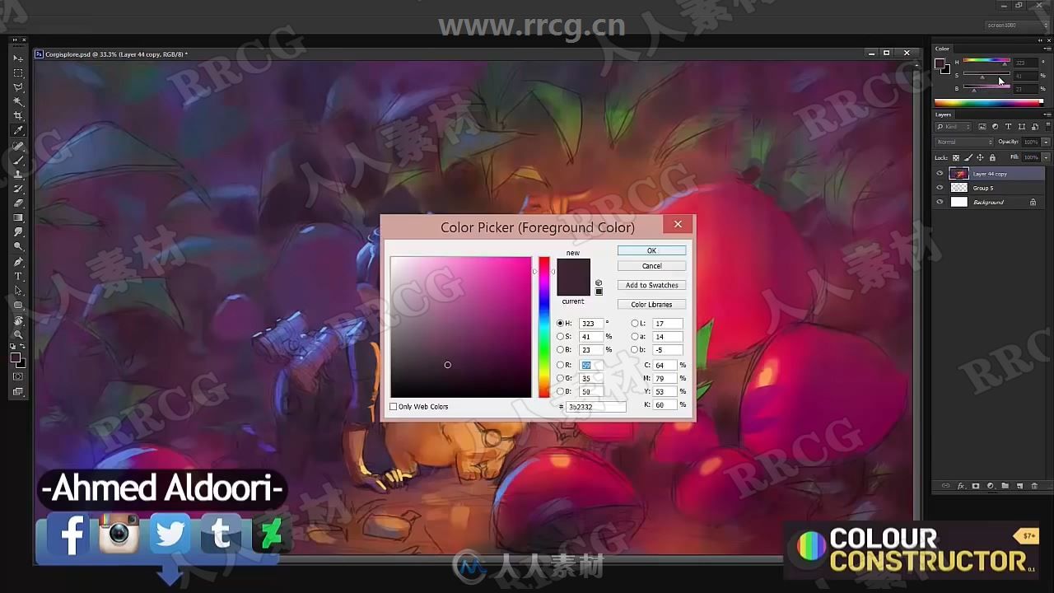This screenshot has width=1054, height=593.
Task: Select the Zoom tool
Action: coord(18,334)
